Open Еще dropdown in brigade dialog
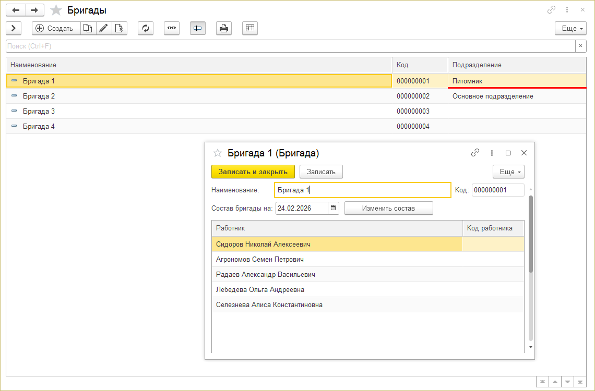The width and height of the screenshot is (595, 391). (x=508, y=172)
